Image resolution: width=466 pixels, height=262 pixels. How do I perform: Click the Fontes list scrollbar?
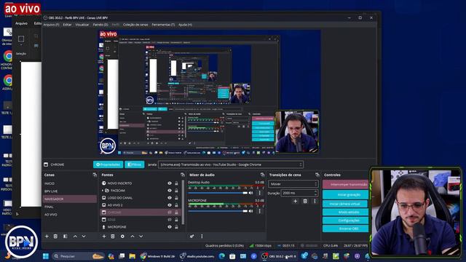click(x=183, y=202)
